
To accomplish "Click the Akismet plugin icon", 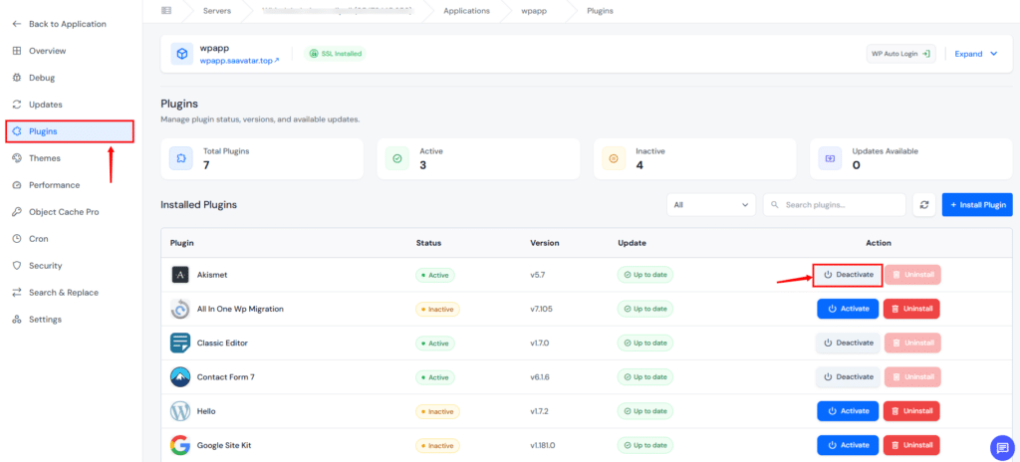I will tap(180, 275).
